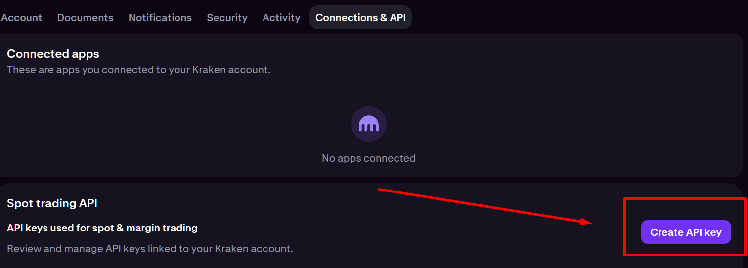This screenshot has width=748, height=268.
Task: Click 'These are apps you connected' description
Action: click(x=138, y=70)
